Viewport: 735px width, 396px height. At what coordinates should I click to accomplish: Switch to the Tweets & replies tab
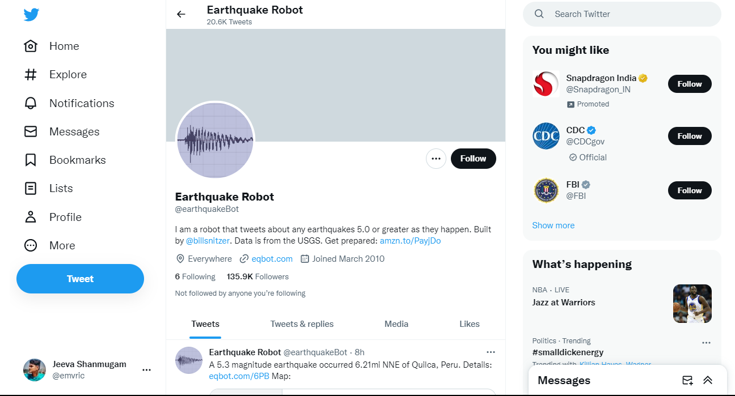click(302, 324)
